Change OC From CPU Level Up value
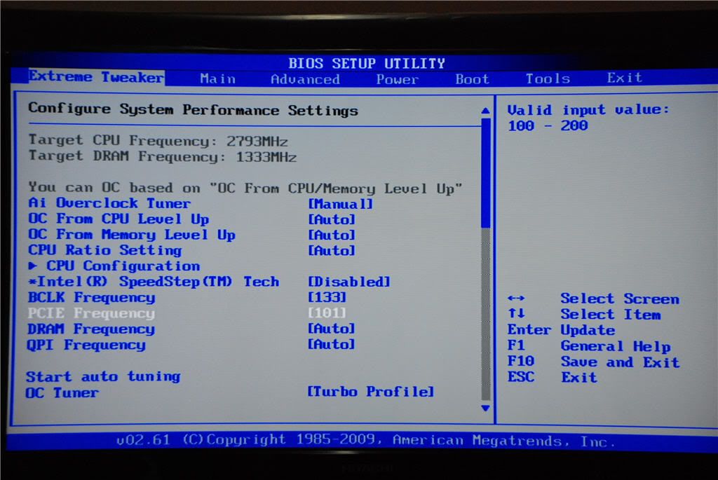The image size is (718, 480). tap(331, 219)
